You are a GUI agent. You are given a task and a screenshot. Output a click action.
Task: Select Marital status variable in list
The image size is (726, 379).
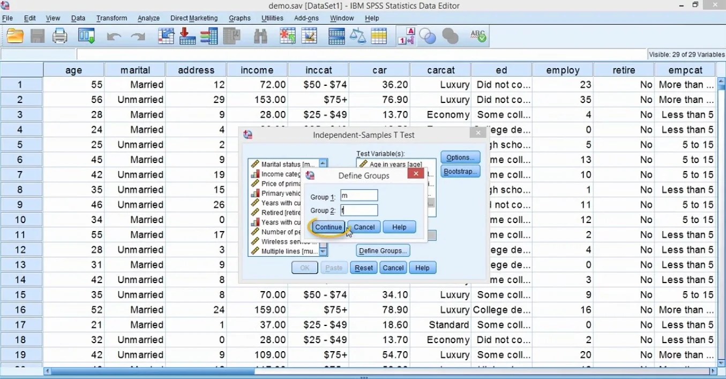283,165
